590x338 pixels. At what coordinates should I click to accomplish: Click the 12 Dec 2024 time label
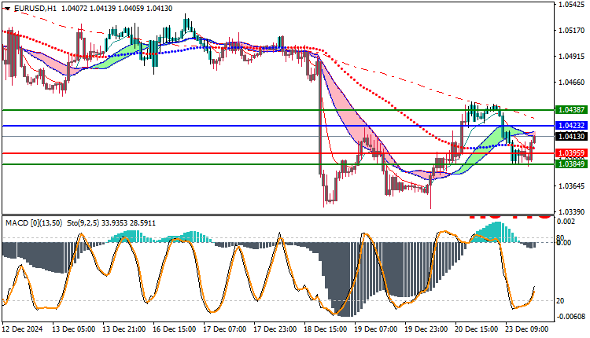23,329
